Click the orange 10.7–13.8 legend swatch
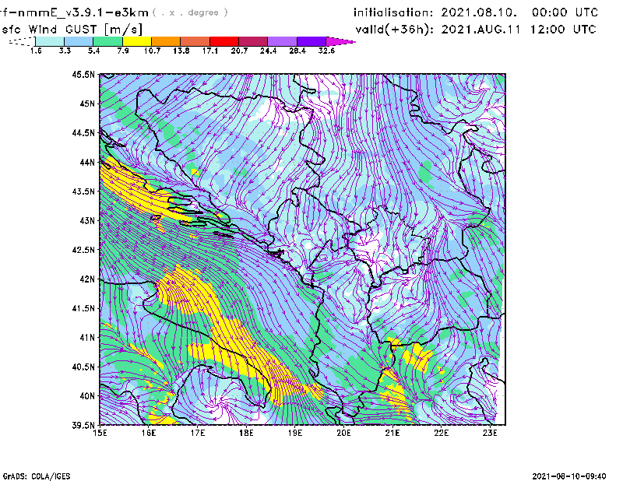This screenshot has width=623, height=481. click(166, 41)
